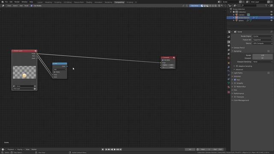Jump to the start frame

pyautogui.click(x=106, y=149)
